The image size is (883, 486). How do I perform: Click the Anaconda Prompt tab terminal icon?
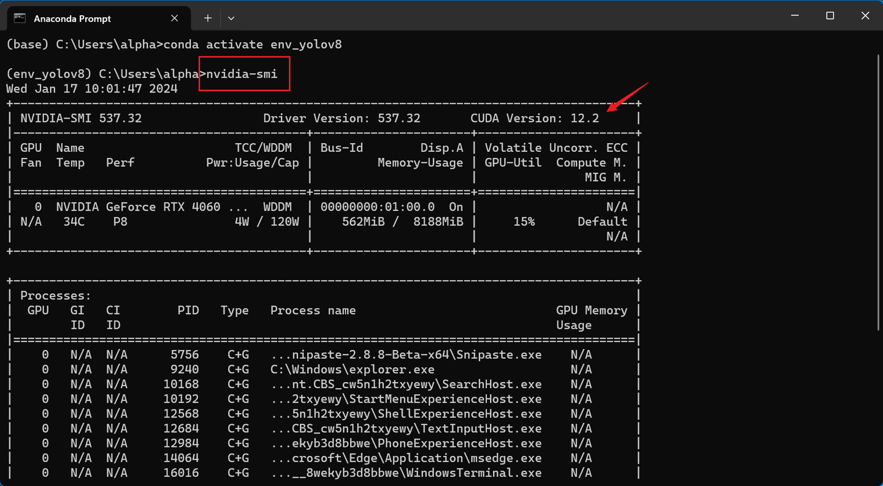(x=20, y=18)
